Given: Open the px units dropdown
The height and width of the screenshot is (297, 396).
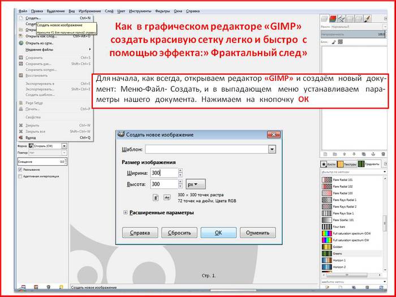Looking at the screenshot, I should click(196, 184).
